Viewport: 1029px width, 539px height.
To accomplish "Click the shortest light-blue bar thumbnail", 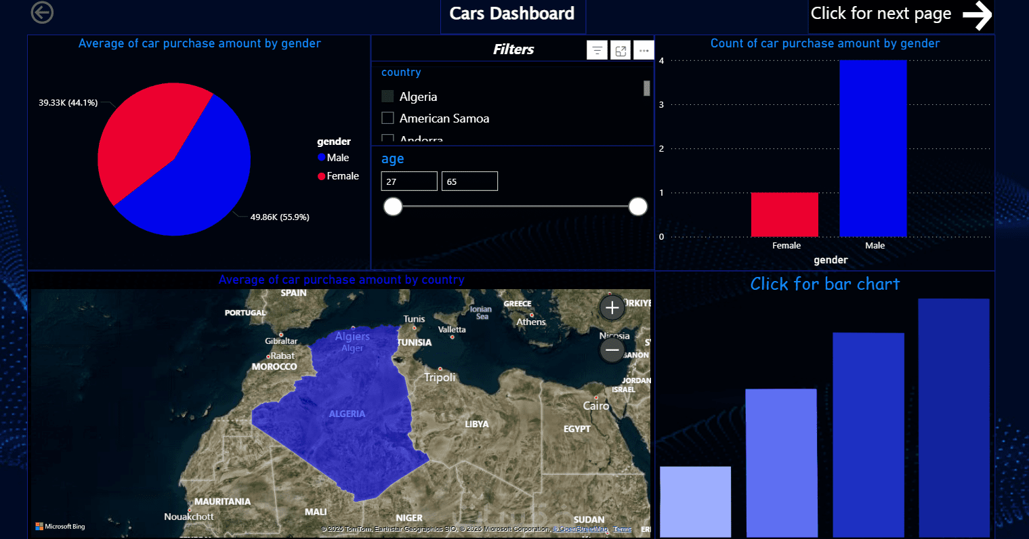I will 695,501.
